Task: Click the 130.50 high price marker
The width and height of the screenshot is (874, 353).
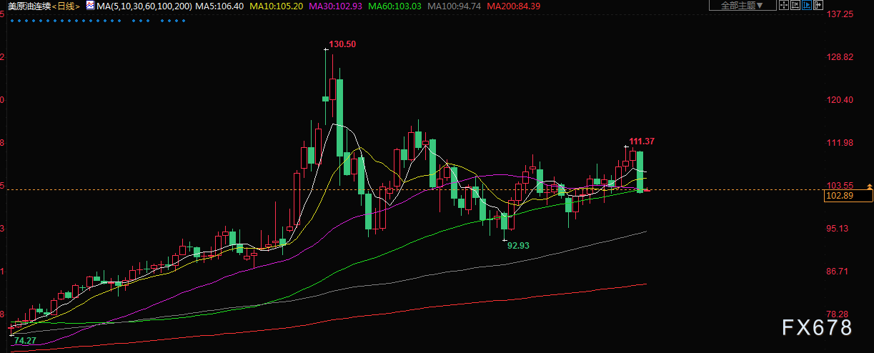Action: click(x=342, y=44)
